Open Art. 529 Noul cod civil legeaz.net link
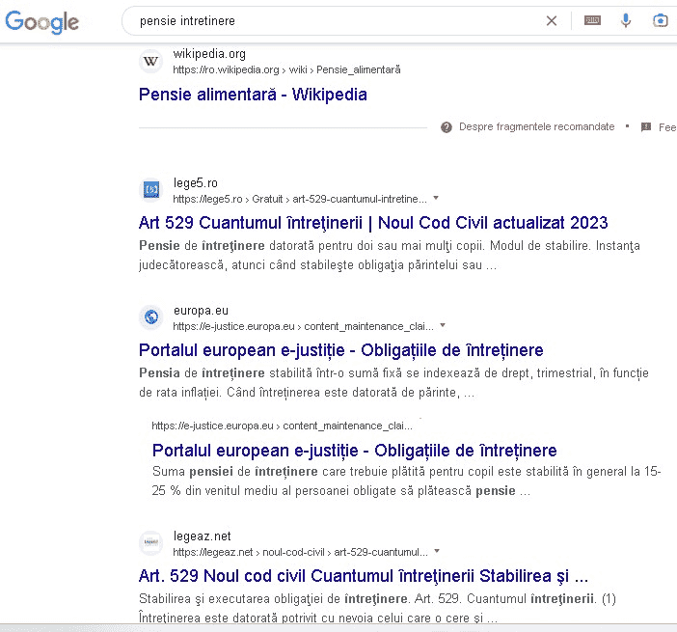 tap(363, 577)
